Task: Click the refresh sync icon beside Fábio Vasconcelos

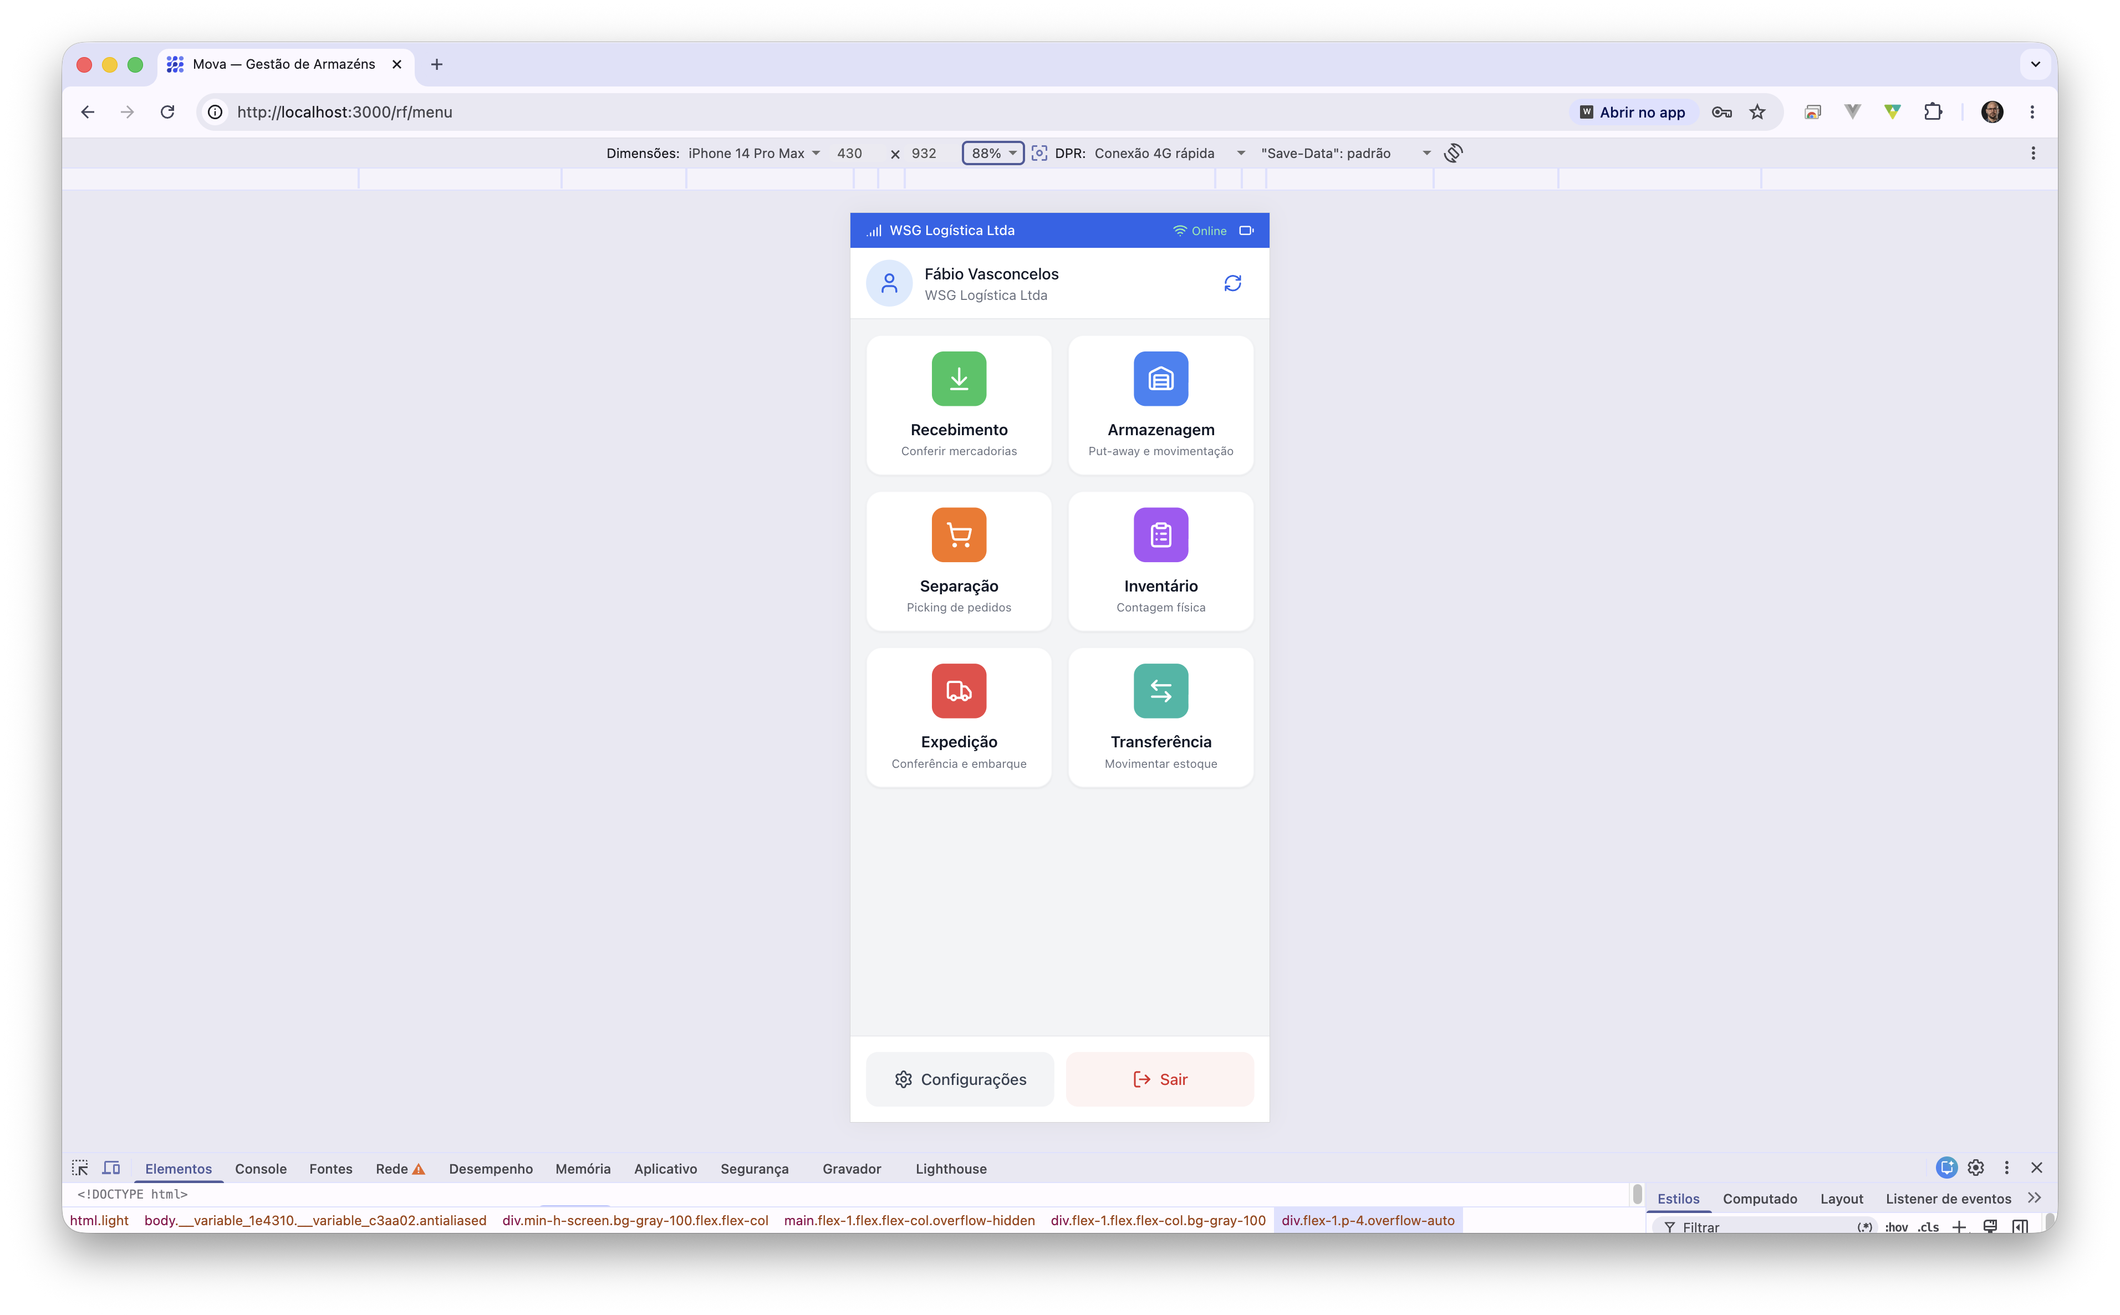Action: point(1232,283)
